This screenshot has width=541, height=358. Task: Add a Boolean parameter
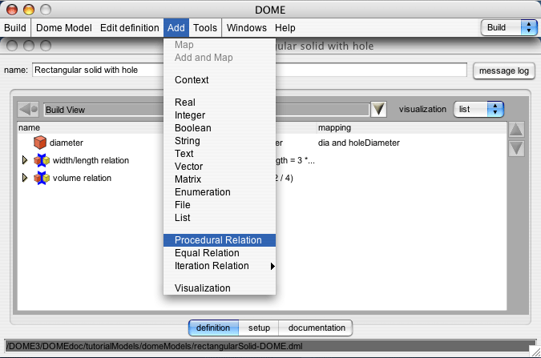220,128
